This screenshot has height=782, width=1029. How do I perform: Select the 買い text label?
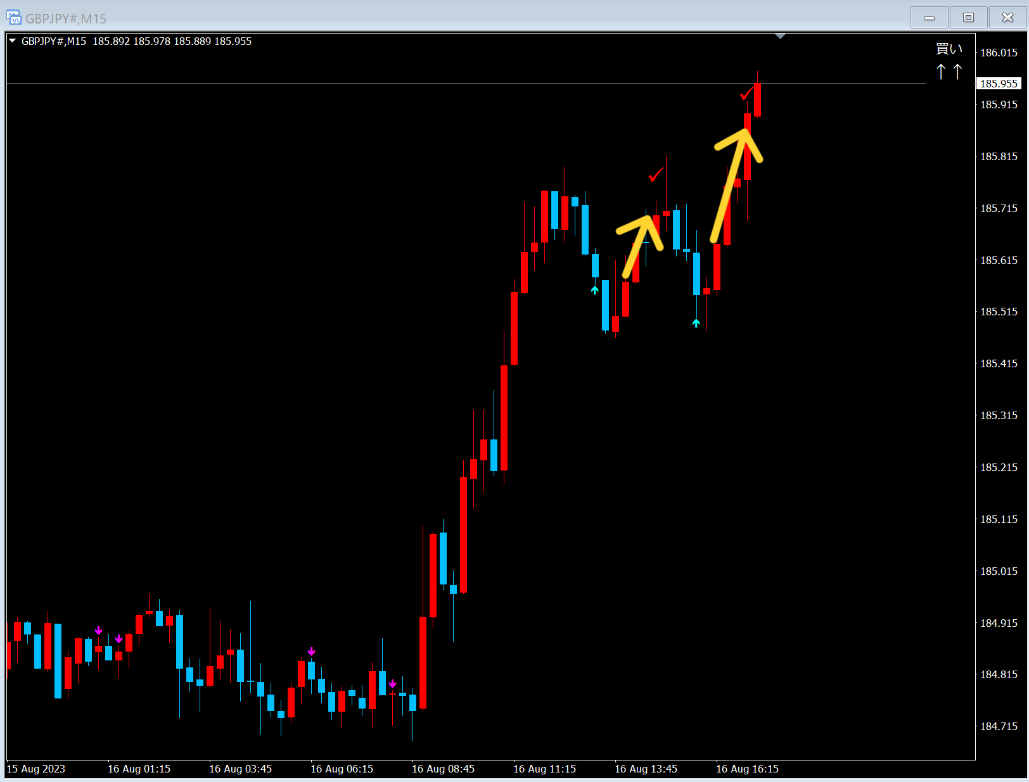[949, 49]
